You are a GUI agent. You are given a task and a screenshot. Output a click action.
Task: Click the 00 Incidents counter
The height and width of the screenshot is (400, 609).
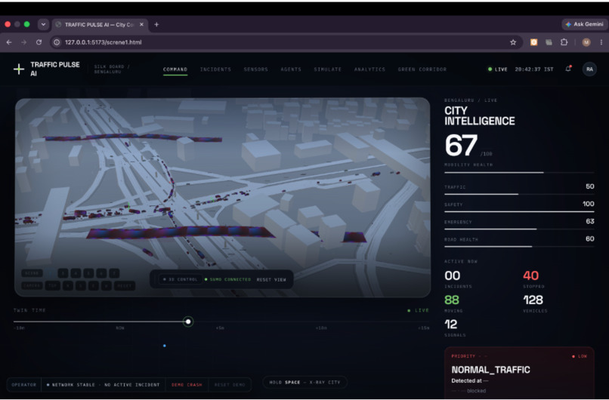click(x=458, y=279)
